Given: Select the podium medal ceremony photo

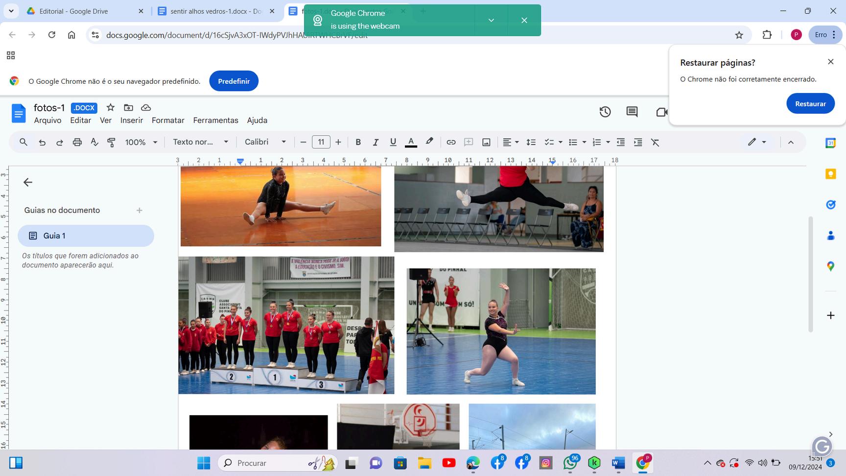Looking at the screenshot, I should point(286,325).
